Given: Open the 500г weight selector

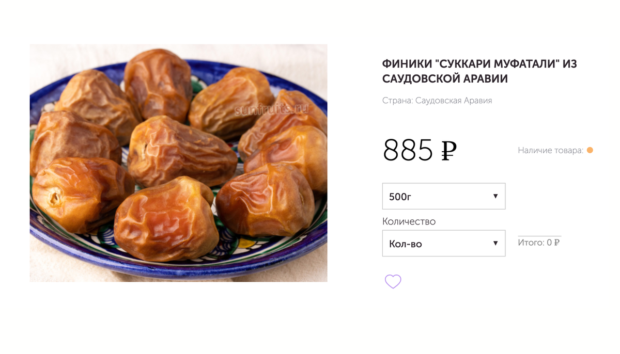Looking at the screenshot, I should (444, 196).
